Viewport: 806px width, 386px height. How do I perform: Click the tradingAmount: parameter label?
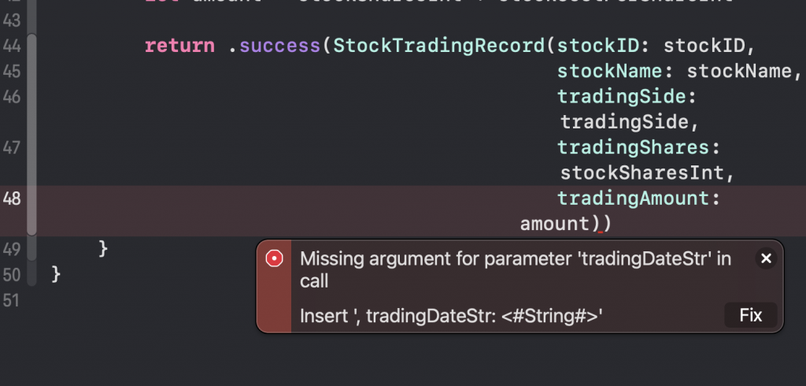pos(638,199)
